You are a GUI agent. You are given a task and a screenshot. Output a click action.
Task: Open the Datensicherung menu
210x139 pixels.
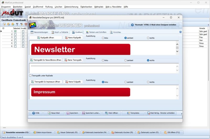pos(71,7)
